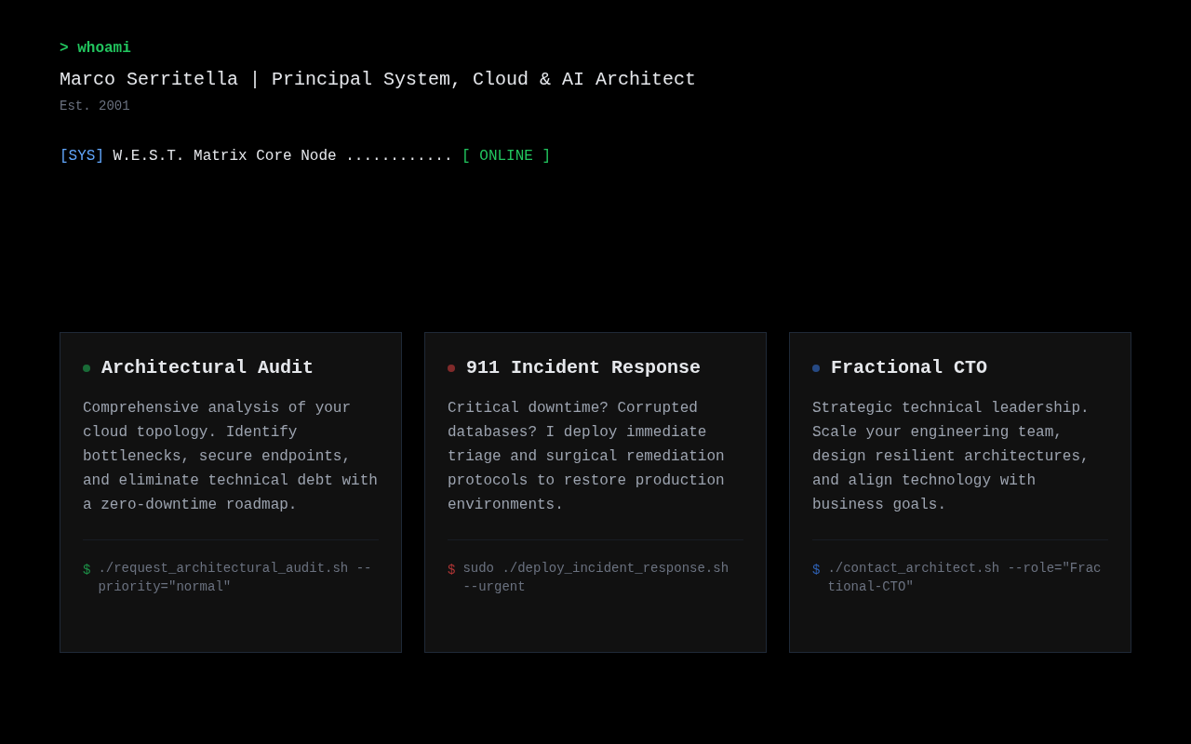This screenshot has width=1191, height=744.
Task: Open the Architectural Audit card heading
Action: click(207, 368)
